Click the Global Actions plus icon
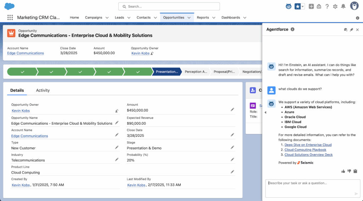 (311, 6)
